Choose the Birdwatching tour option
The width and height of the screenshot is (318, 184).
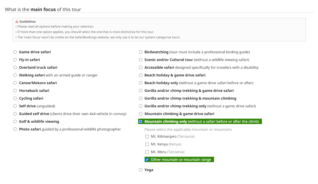coord(140,52)
